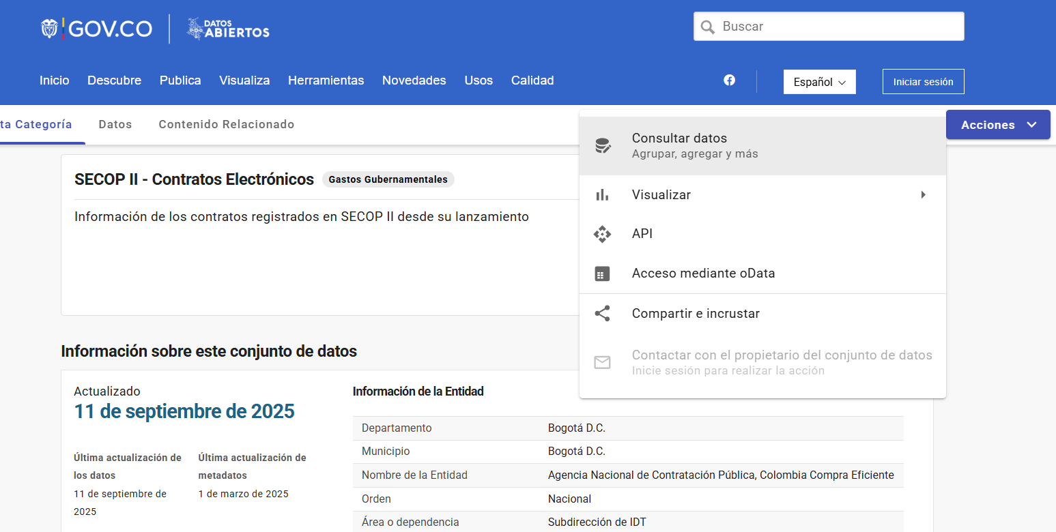Open the Facebook icon link
This screenshot has height=532, width=1056.
[729, 80]
